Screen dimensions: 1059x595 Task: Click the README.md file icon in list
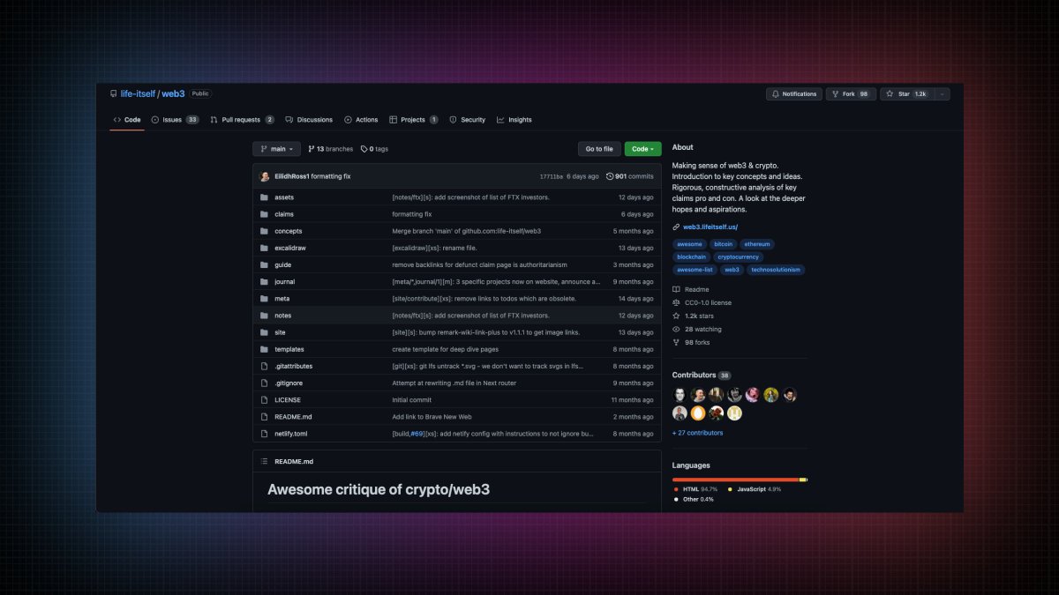(x=264, y=417)
